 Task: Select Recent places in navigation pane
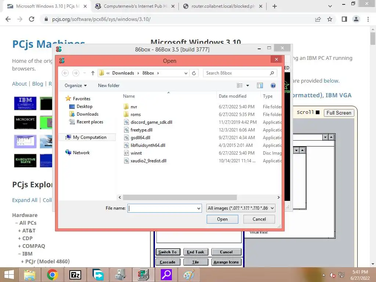click(90, 122)
